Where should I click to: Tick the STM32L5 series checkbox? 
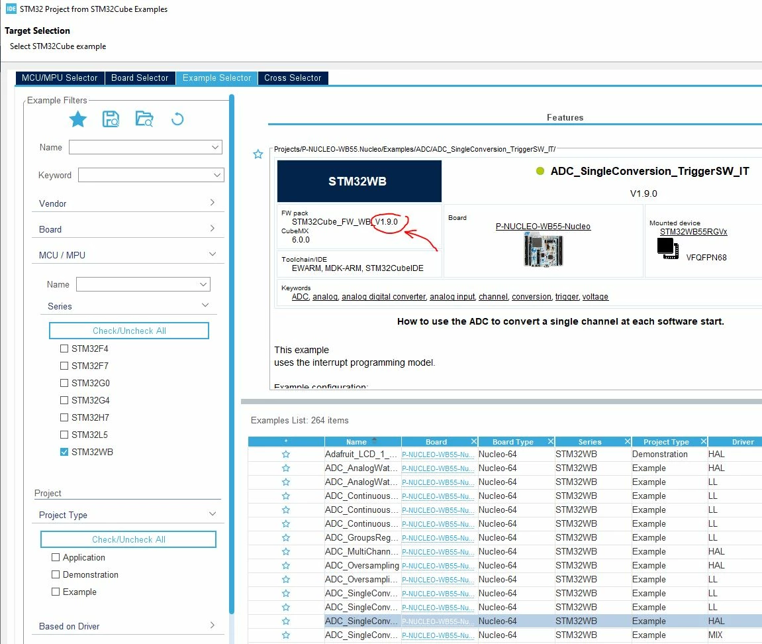pos(64,435)
